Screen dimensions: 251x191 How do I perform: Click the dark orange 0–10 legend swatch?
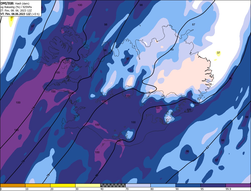13,185
